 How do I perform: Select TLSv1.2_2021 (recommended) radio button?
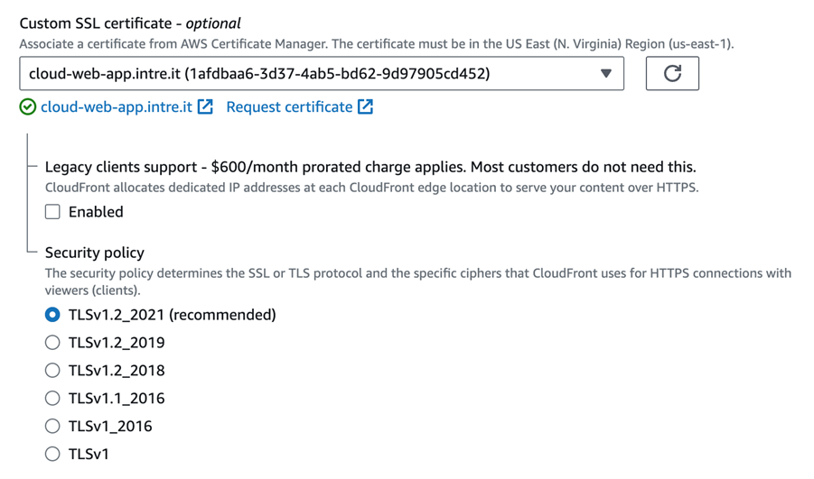[x=52, y=315]
